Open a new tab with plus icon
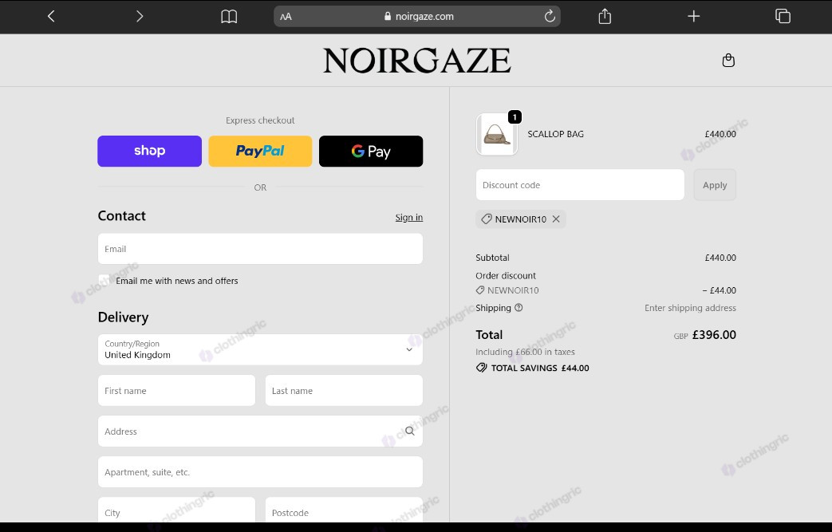Screen dimensions: 832x532 pos(693,17)
